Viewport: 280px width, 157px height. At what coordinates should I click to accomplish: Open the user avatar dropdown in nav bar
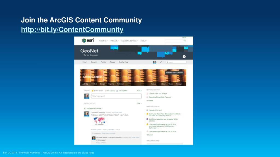click(x=155, y=62)
